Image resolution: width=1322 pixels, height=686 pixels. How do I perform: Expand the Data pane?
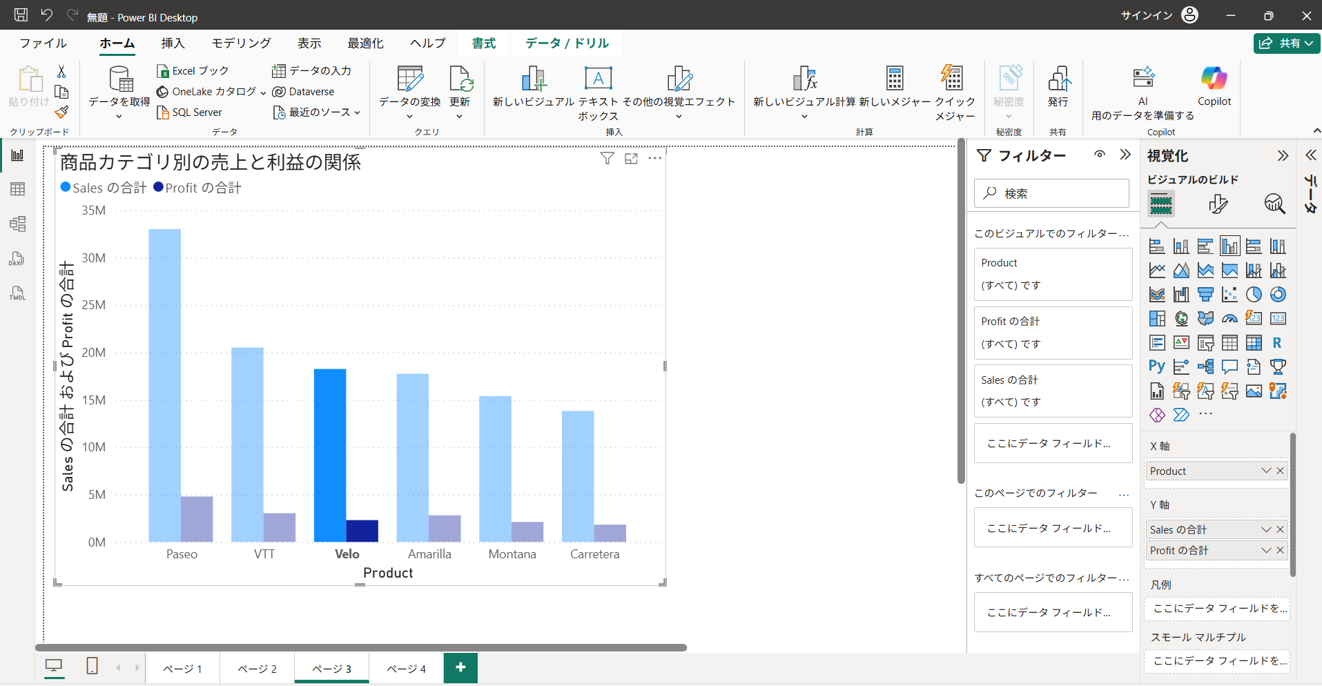click(x=1310, y=156)
